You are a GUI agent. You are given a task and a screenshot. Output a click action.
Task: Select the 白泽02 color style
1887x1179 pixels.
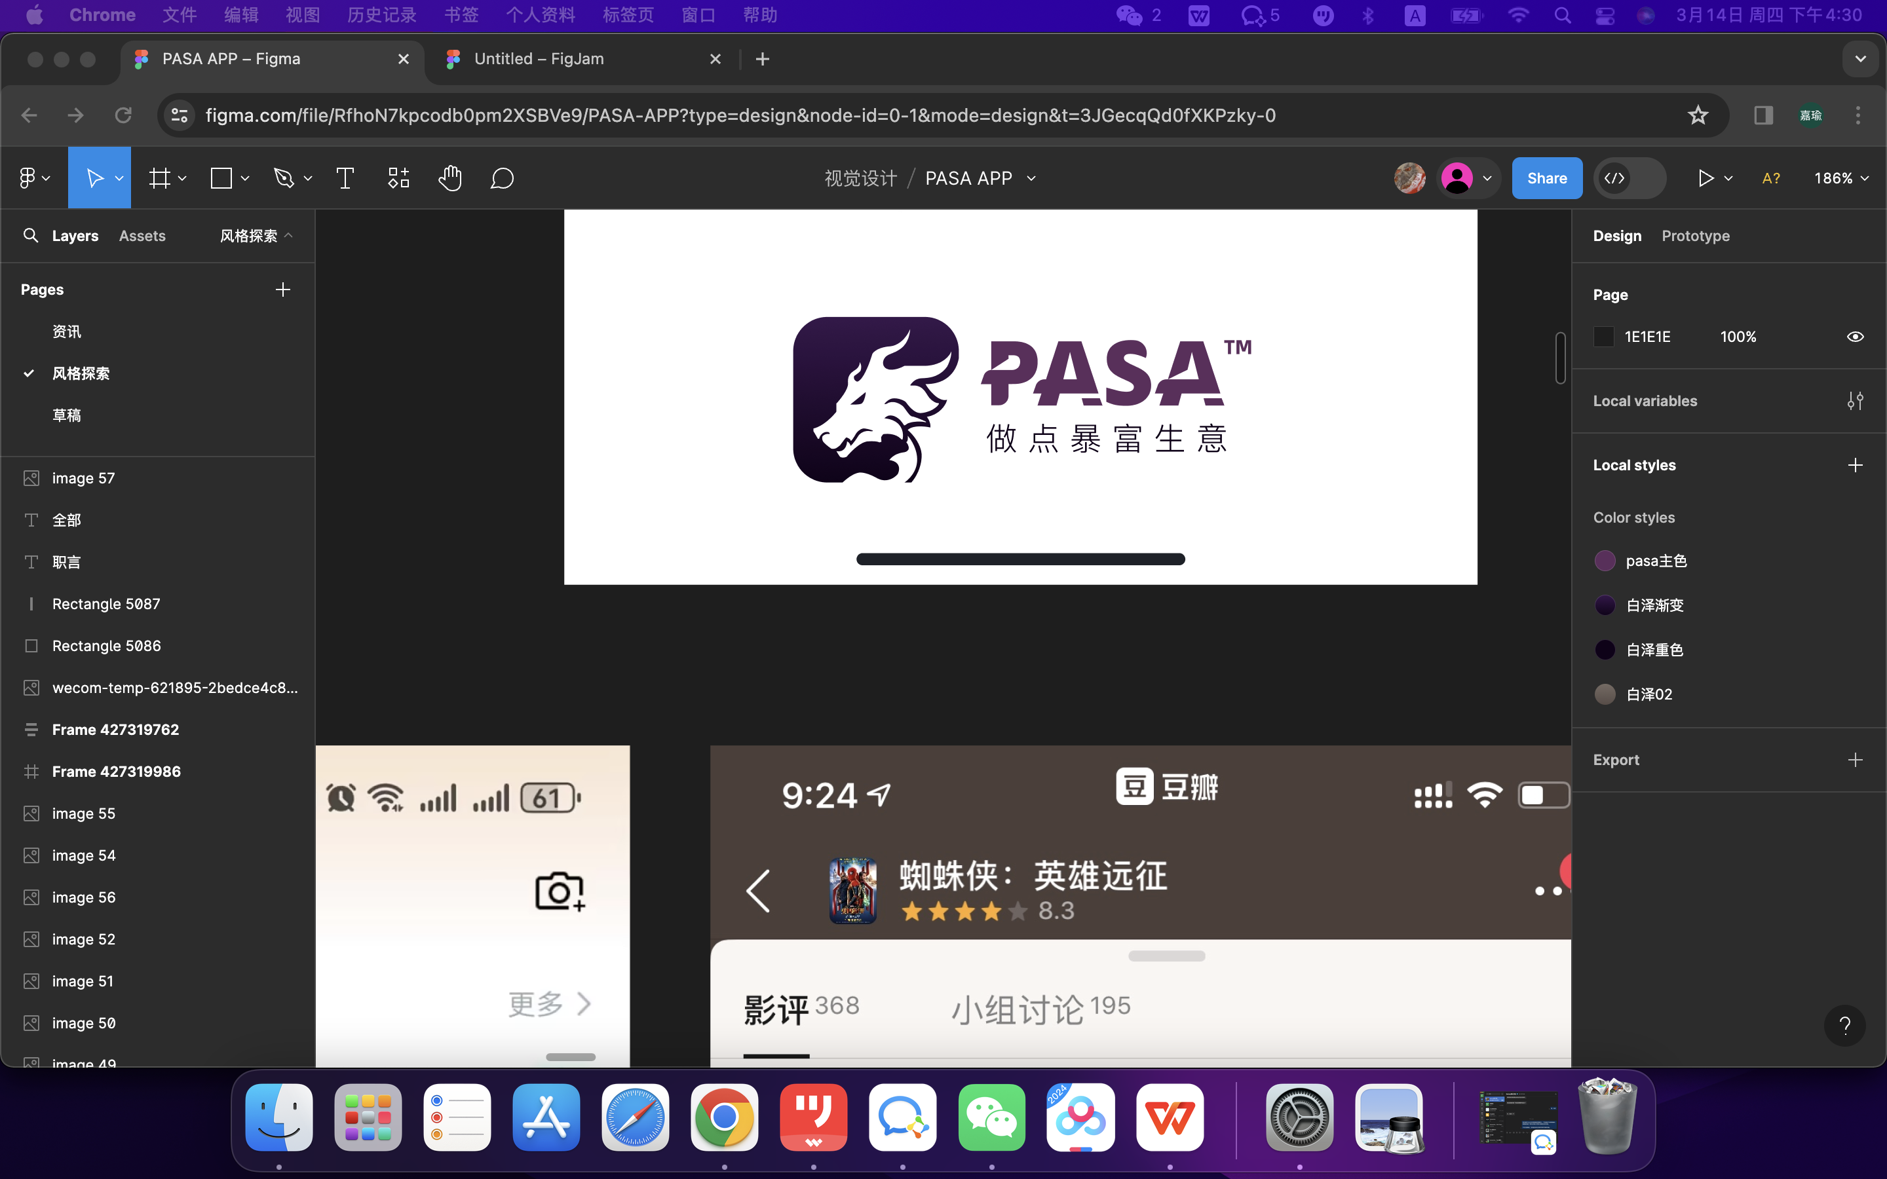[x=1634, y=694]
